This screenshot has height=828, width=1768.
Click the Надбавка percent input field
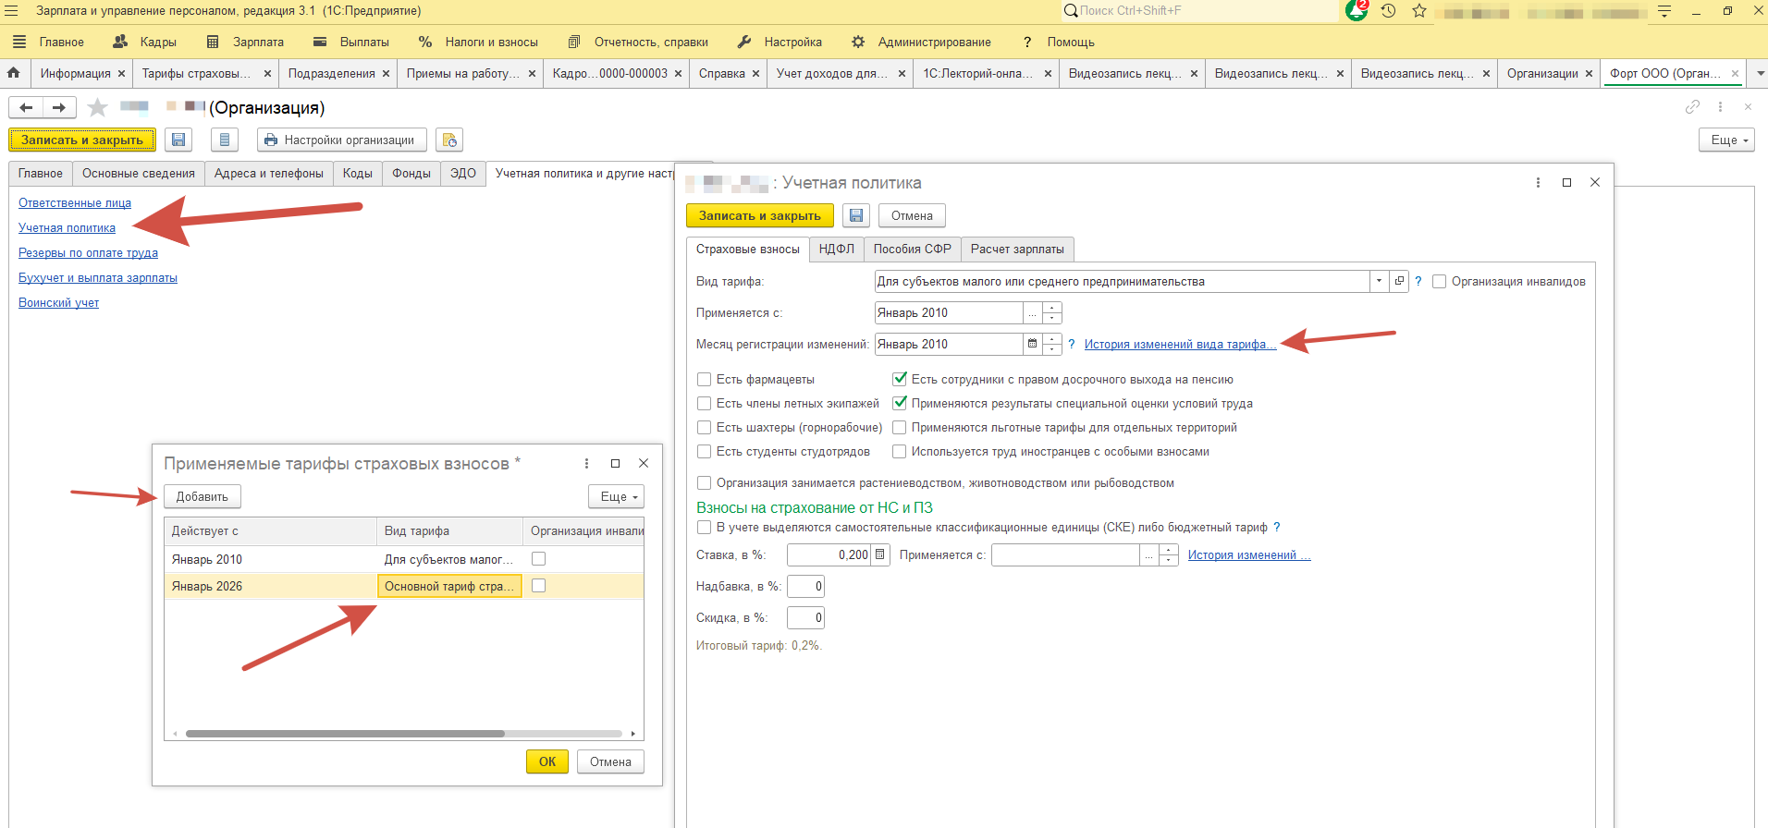805,586
